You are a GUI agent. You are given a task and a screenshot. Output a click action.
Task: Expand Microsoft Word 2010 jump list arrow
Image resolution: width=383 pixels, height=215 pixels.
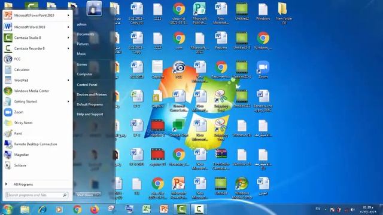tap(68, 27)
